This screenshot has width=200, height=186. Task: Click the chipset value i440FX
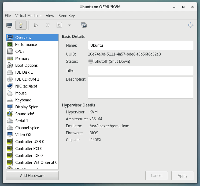point(95,140)
